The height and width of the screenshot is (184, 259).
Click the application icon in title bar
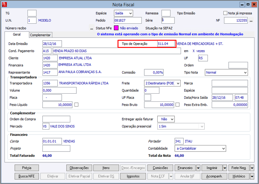tap(4, 5)
